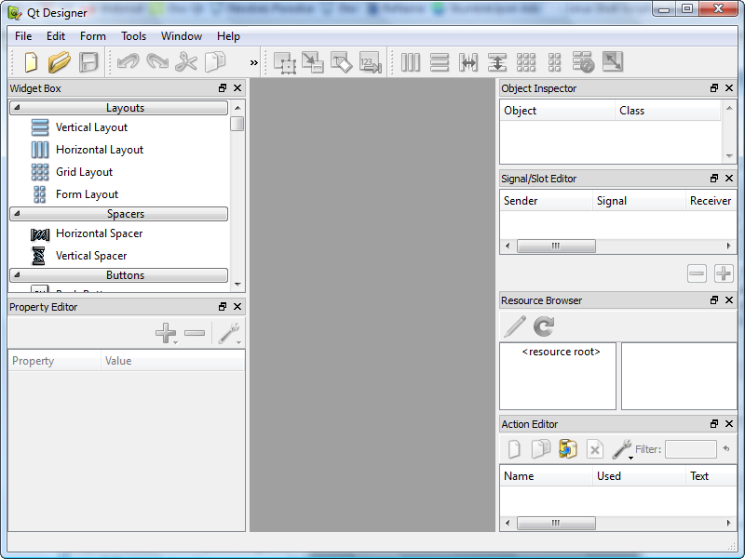Image resolution: width=745 pixels, height=559 pixels.
Task: Click the Lay Out Horizontally icon
Action: 411,62
